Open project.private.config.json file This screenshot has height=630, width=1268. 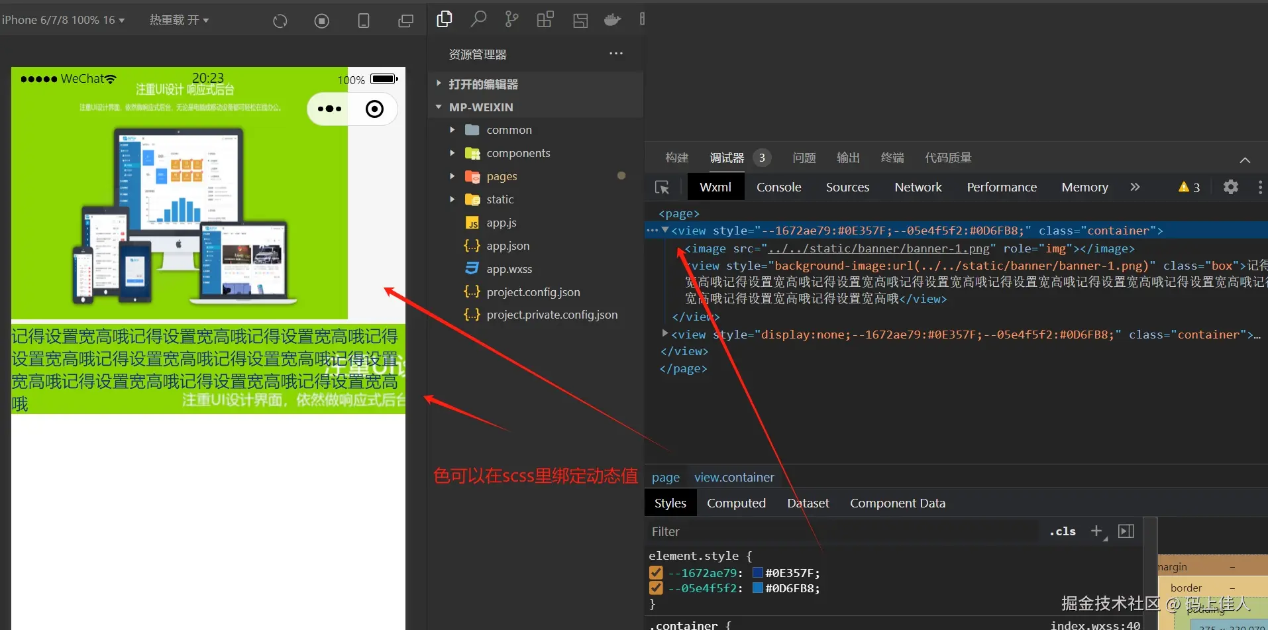552,315
